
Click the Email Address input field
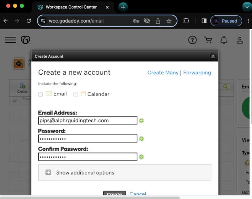[88, 120]
